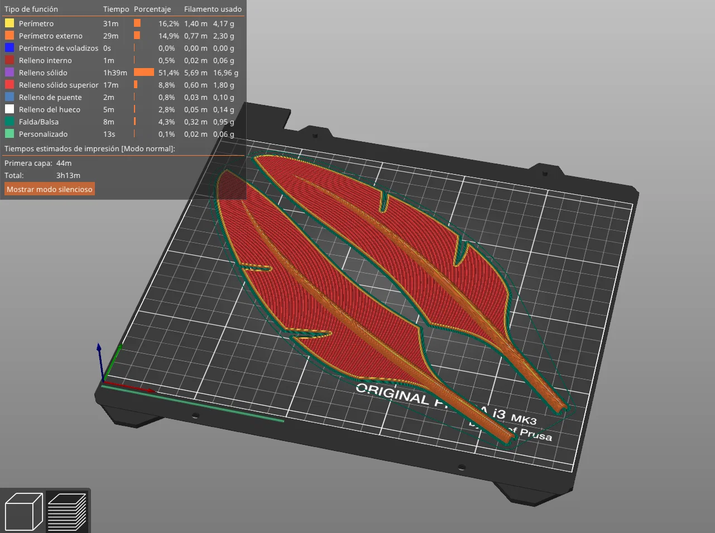715x533 pixels.
Task: Click the Tipo de función header
Action: pos(31,9)
